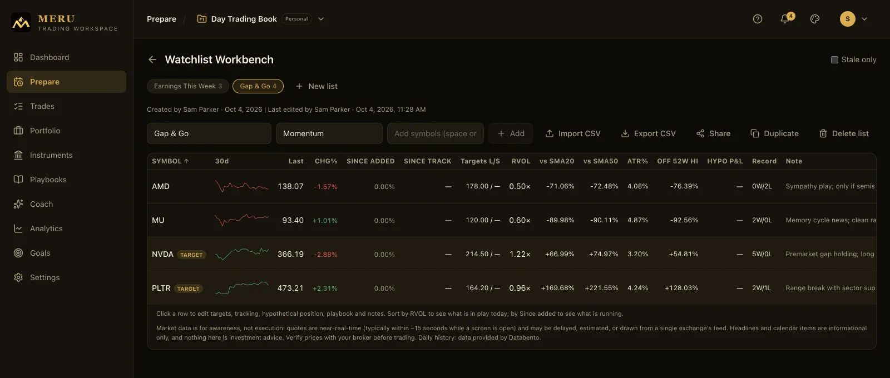Create a New list
Screen dimensions: 890x378
pos(317,86)
